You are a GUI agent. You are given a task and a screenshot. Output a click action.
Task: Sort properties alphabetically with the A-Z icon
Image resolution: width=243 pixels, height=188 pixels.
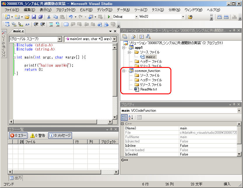click(x=131, y=117)
